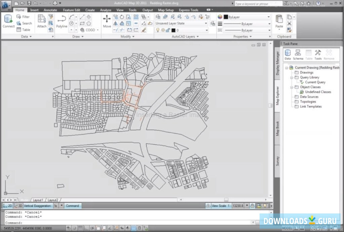Switch to the Annotate ribbon tab
This screenshot has width=344, height=232.
50,10
